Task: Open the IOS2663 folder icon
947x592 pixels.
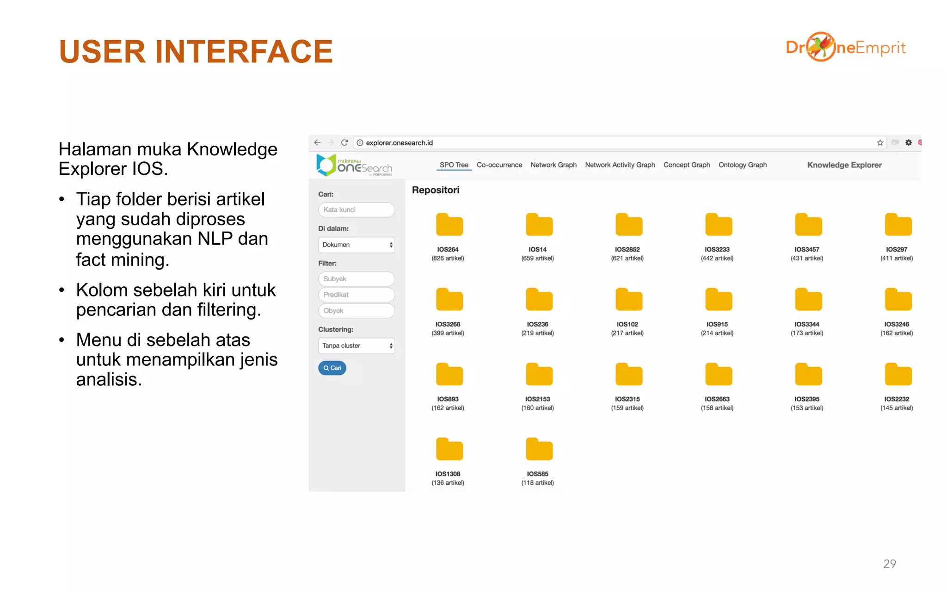Action: 718,375
